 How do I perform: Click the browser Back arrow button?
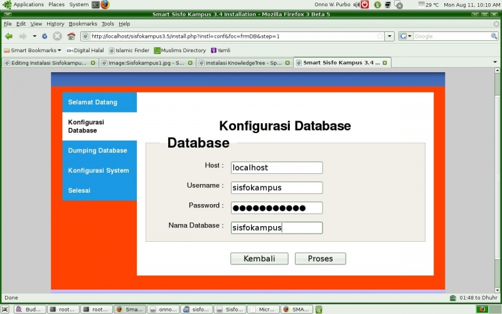[9, 36]
